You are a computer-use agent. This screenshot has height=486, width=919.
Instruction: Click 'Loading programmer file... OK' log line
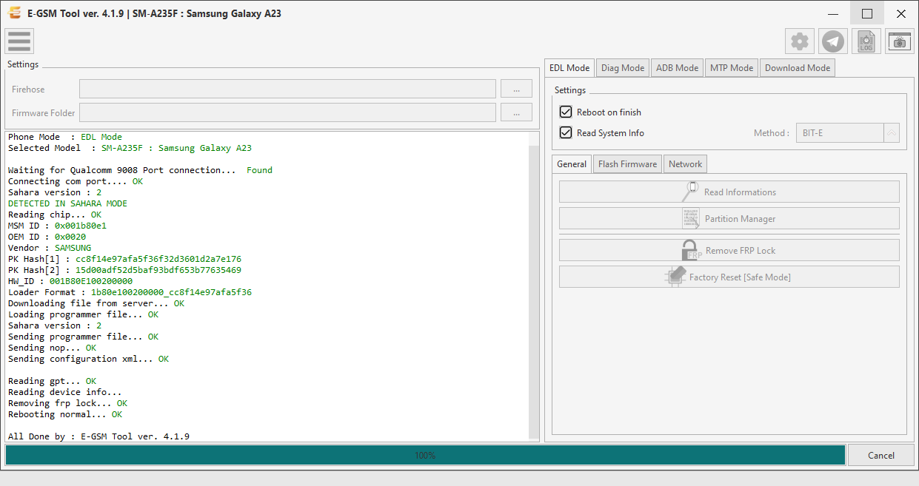click(83, 314)
